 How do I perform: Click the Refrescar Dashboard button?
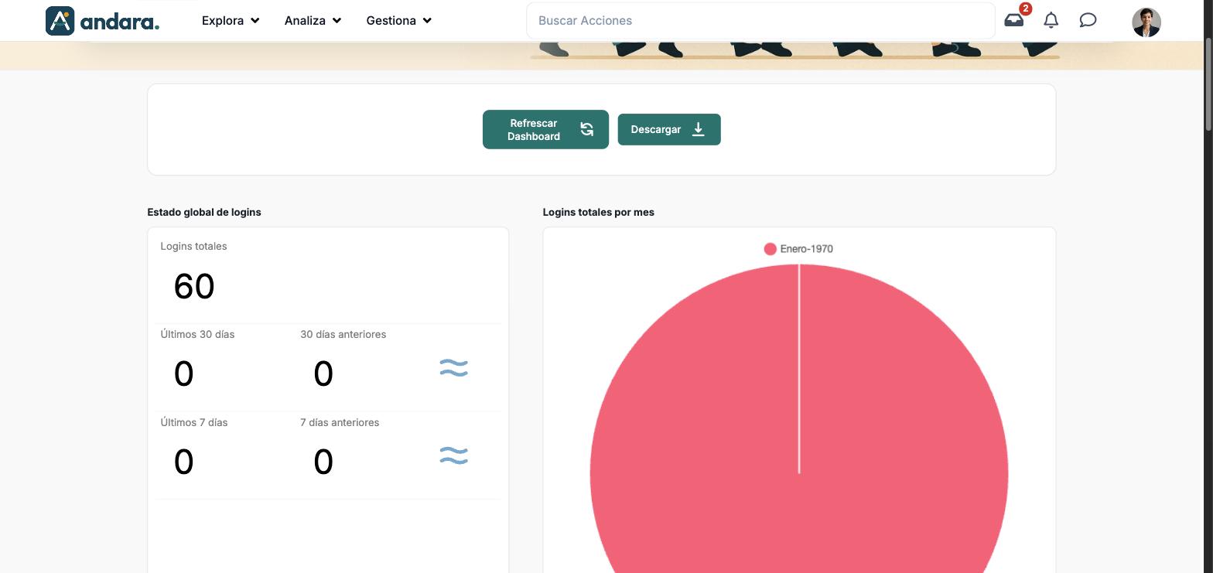[545, 129]
